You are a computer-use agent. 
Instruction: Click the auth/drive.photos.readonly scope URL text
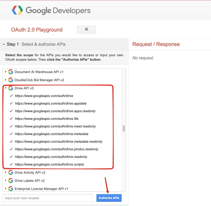pos(57,149)
